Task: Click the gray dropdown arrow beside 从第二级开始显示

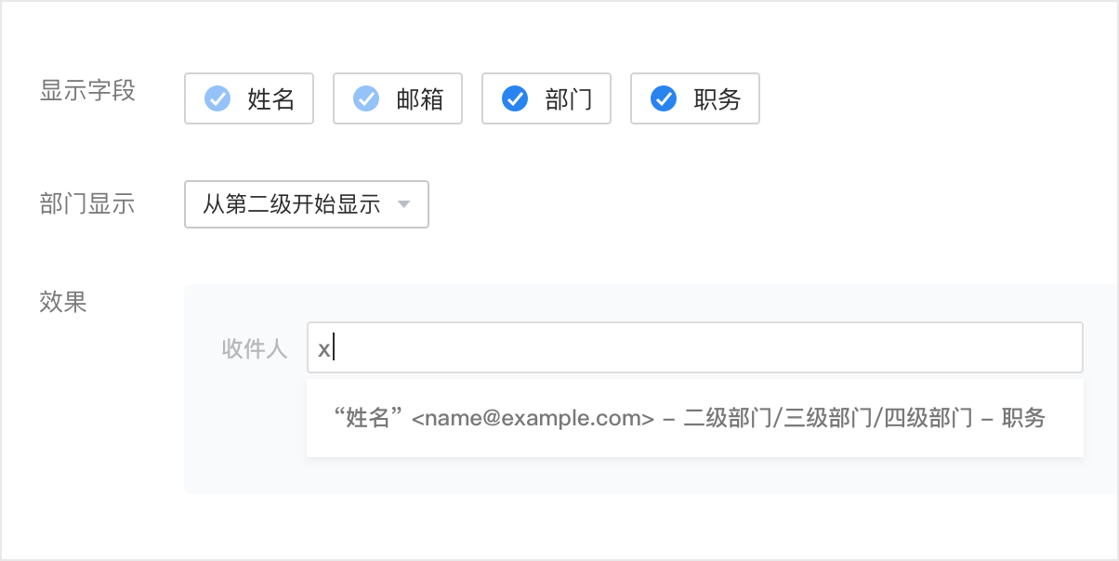Action: pos(404,204)
